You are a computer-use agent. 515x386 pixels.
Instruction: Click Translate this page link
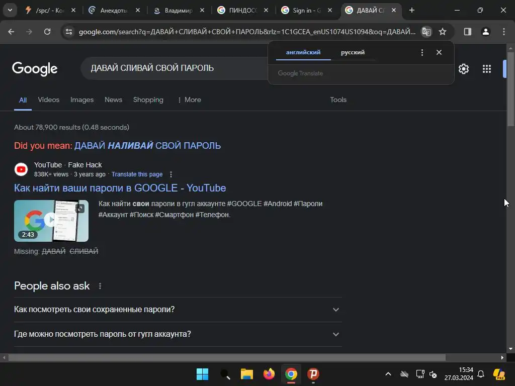[x=137, y=174]
